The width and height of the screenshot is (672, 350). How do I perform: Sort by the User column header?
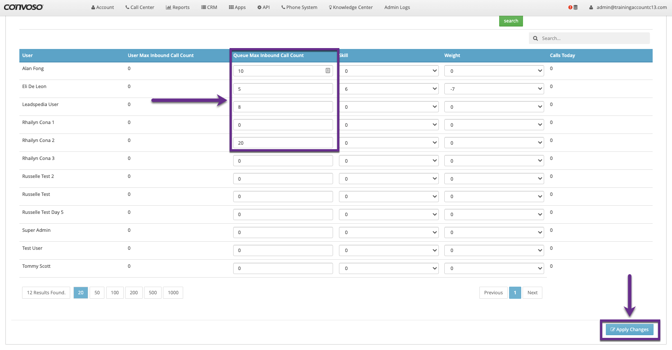click(28, 56)
